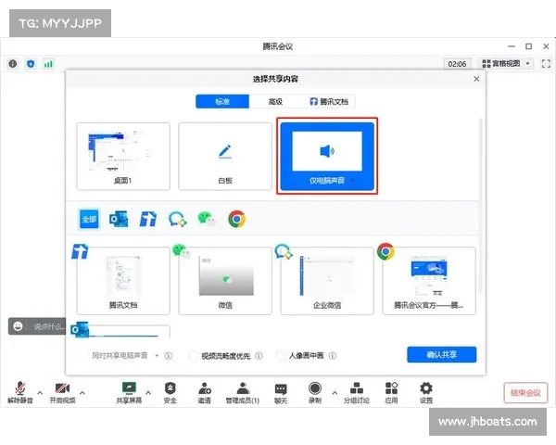Viewport: 556px width, 445px height.
Task: Unmute microphone with 解除静音
Action: point(20,392)
